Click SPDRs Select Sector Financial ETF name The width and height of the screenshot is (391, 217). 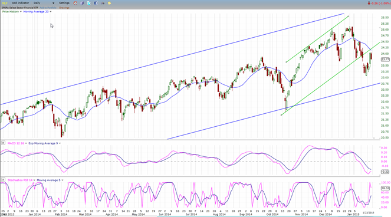19,8
